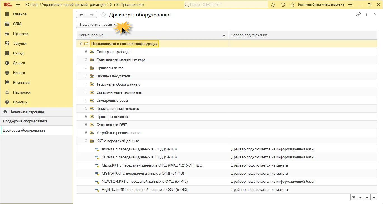This screenshot has height=204, width=383.
Task: Click the 1C logo icon
Action: [x=8, y=5]
